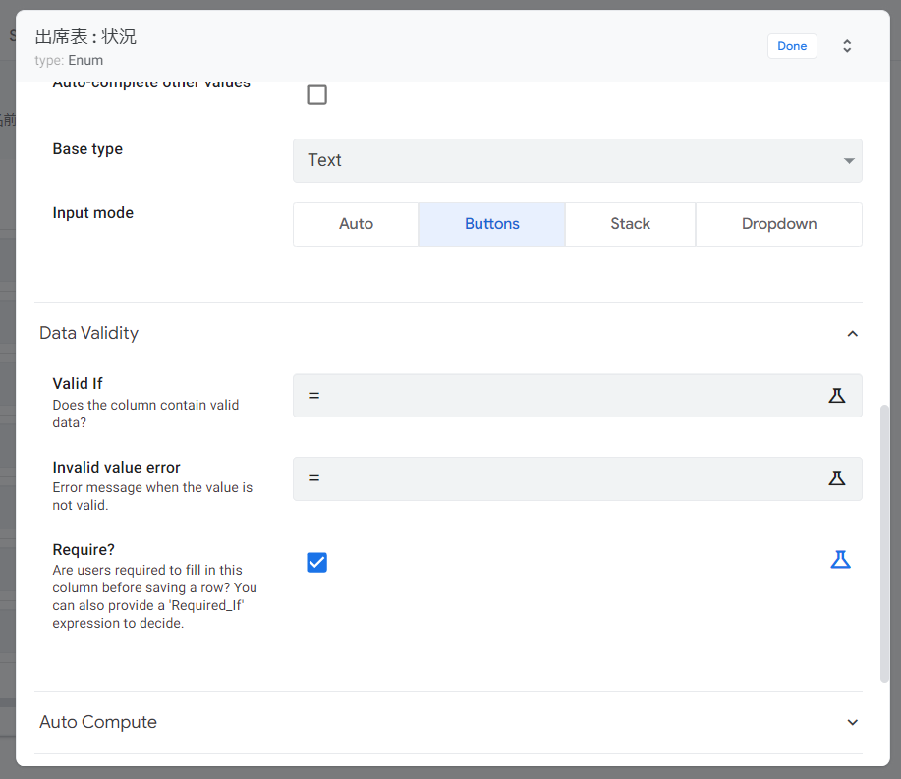This screenshot has height=779, width=901.
Task: Open the Base type dropdown
Action: 577,160
